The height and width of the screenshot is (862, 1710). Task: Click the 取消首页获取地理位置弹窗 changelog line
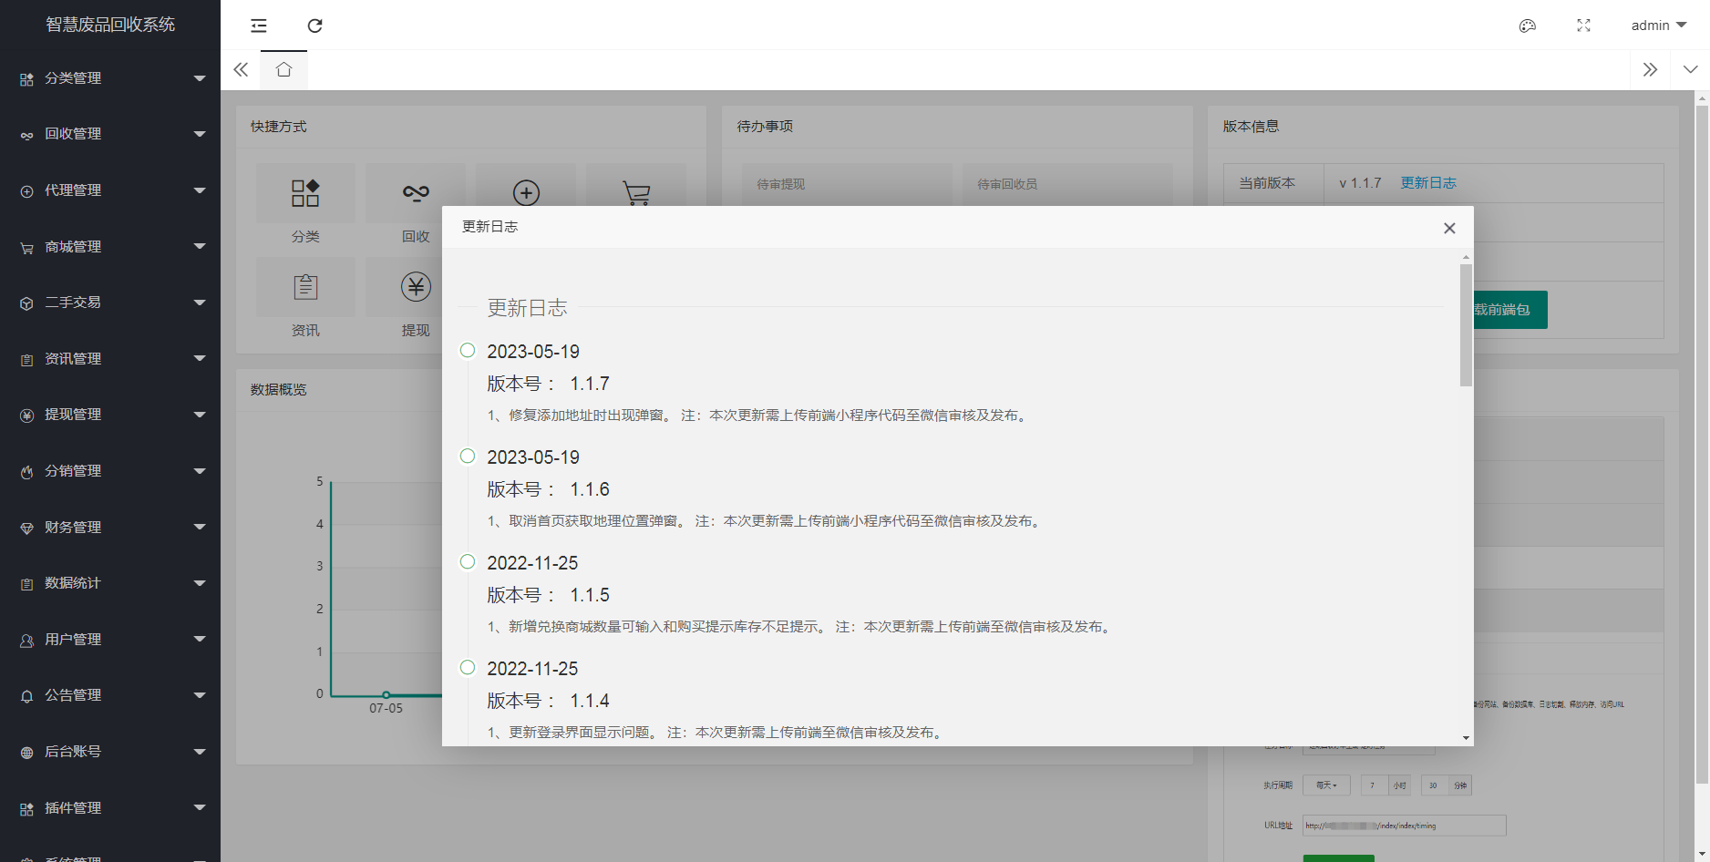[766, 521]
